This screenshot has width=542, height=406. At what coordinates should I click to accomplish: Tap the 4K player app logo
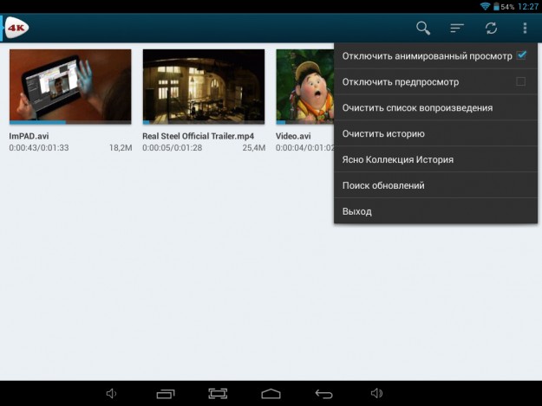point(17,28)
